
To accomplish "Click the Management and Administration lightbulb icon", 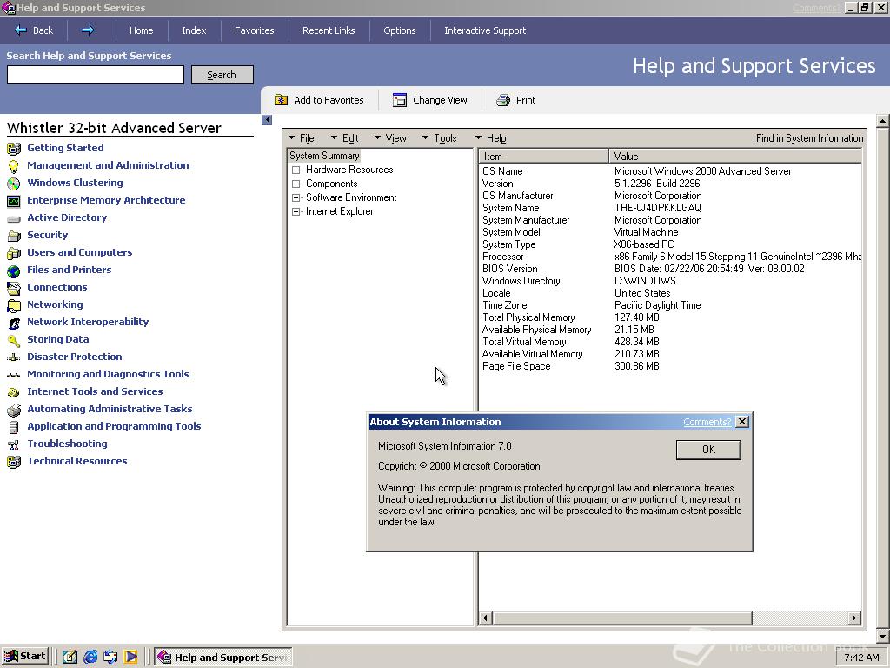I will tap(14, 166).
